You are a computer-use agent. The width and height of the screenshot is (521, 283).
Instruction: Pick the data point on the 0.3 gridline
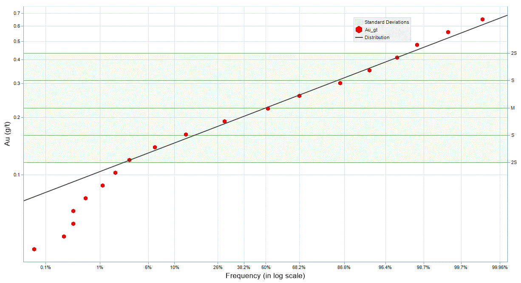pos(340,83)
